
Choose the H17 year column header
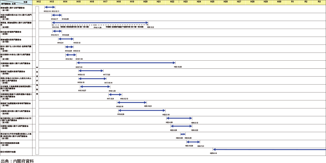105,1
